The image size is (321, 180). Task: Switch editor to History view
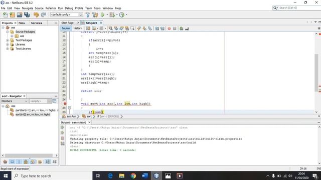tap(78, 28)
